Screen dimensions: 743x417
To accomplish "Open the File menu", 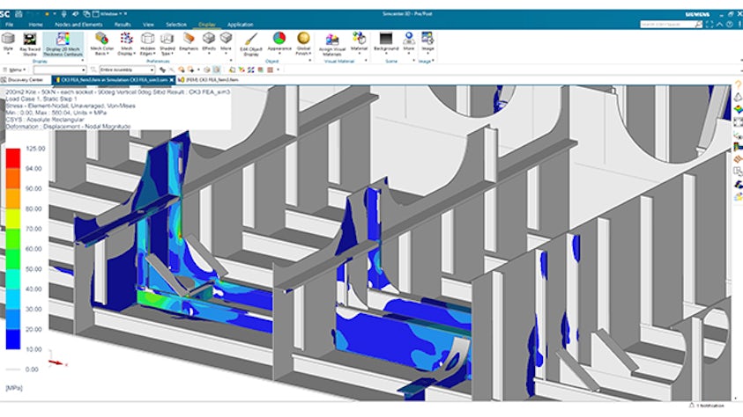I will pyautogui.click(x=9, y=26).
